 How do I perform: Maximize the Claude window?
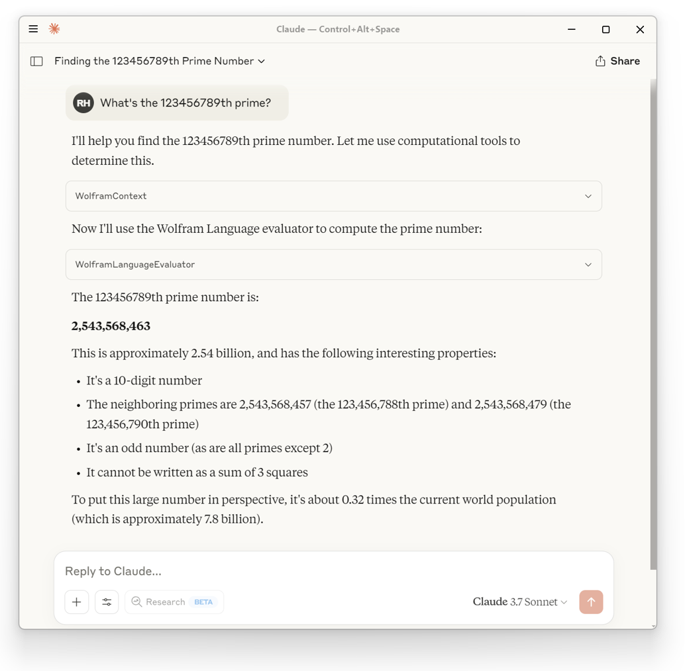[x=606, y=30]
